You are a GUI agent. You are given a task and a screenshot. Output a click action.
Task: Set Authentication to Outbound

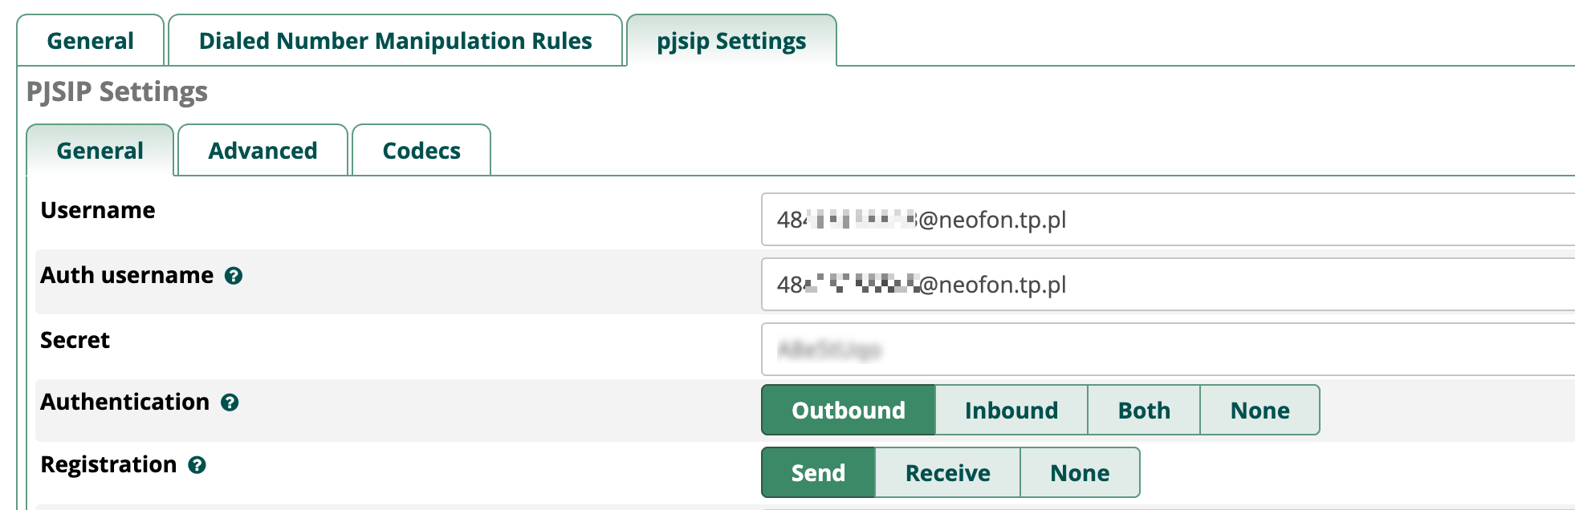coord(848,410)
